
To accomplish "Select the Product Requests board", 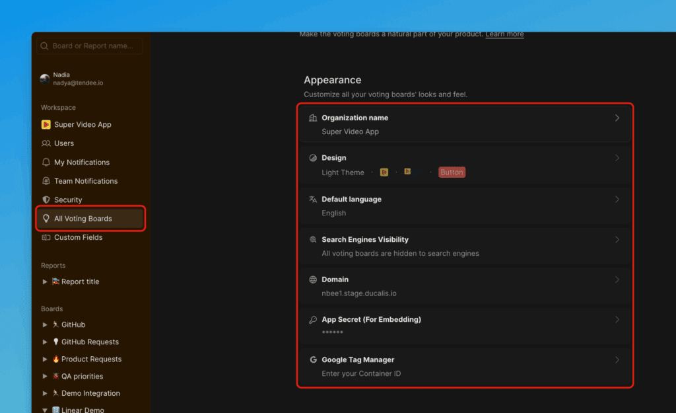I will click(91, 359).
